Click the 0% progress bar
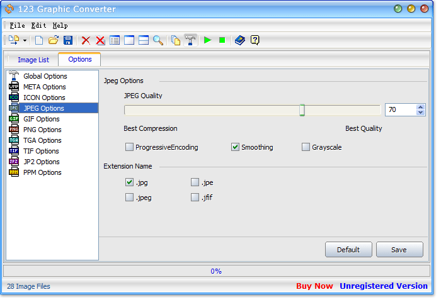Screen dimensions: 441x307 click(216, 271)
